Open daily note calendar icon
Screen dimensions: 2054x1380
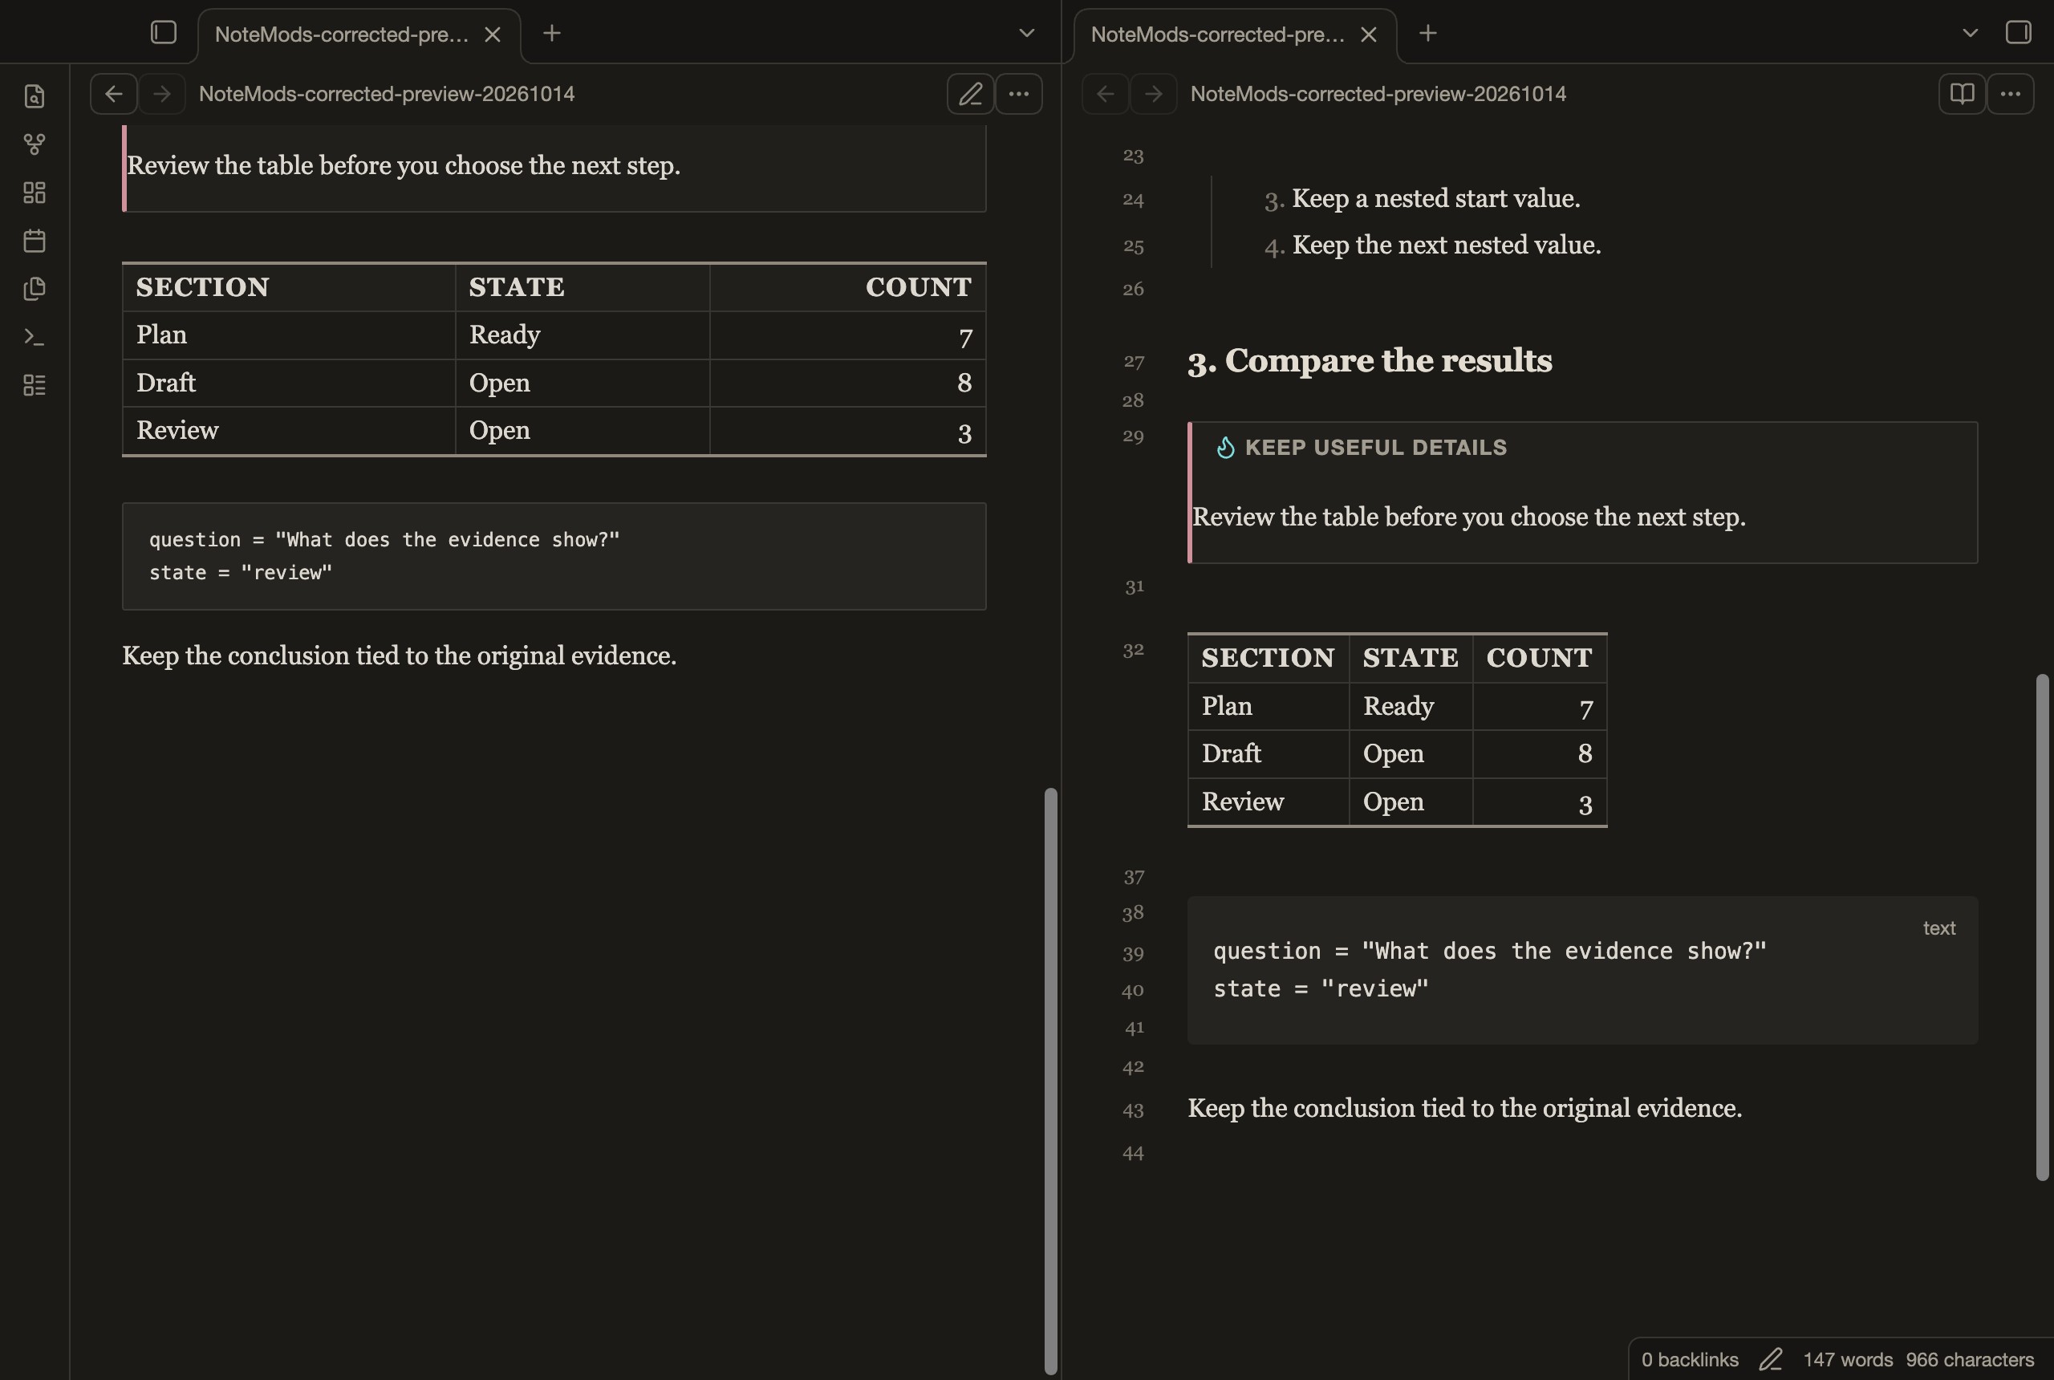click(35, 240)
